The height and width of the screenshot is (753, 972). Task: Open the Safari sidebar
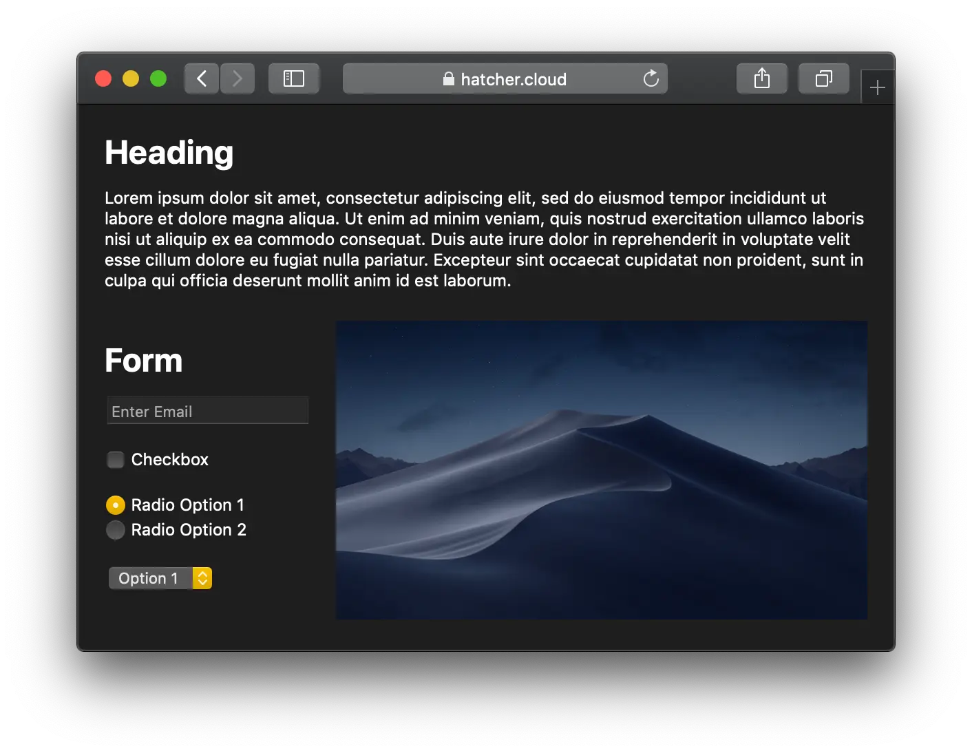coord(294,78)
